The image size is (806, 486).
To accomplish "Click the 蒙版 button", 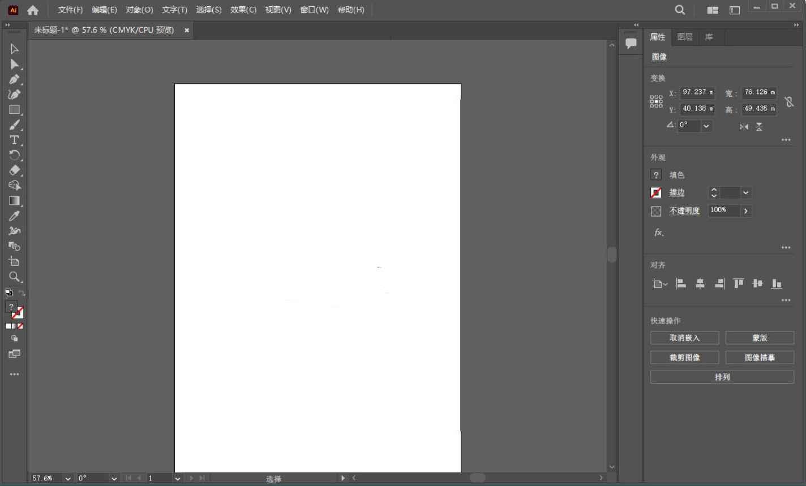I will coord(760,338).
